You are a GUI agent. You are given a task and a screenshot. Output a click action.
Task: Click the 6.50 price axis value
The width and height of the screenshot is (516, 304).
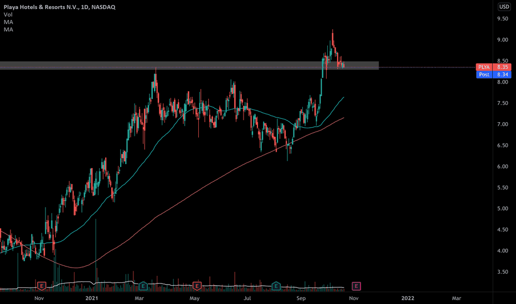[503, 145]
